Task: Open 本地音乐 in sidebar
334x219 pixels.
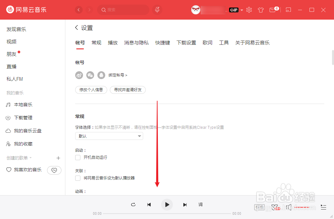Action: point(23,105)
